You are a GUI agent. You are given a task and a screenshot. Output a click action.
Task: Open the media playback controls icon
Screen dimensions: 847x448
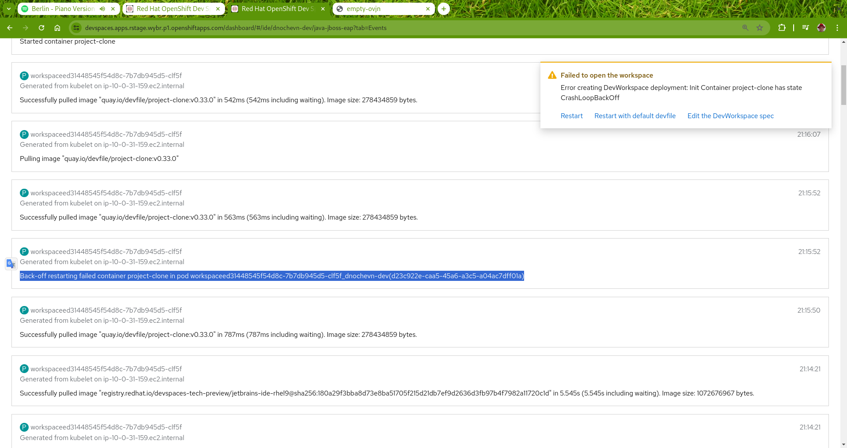806,28
